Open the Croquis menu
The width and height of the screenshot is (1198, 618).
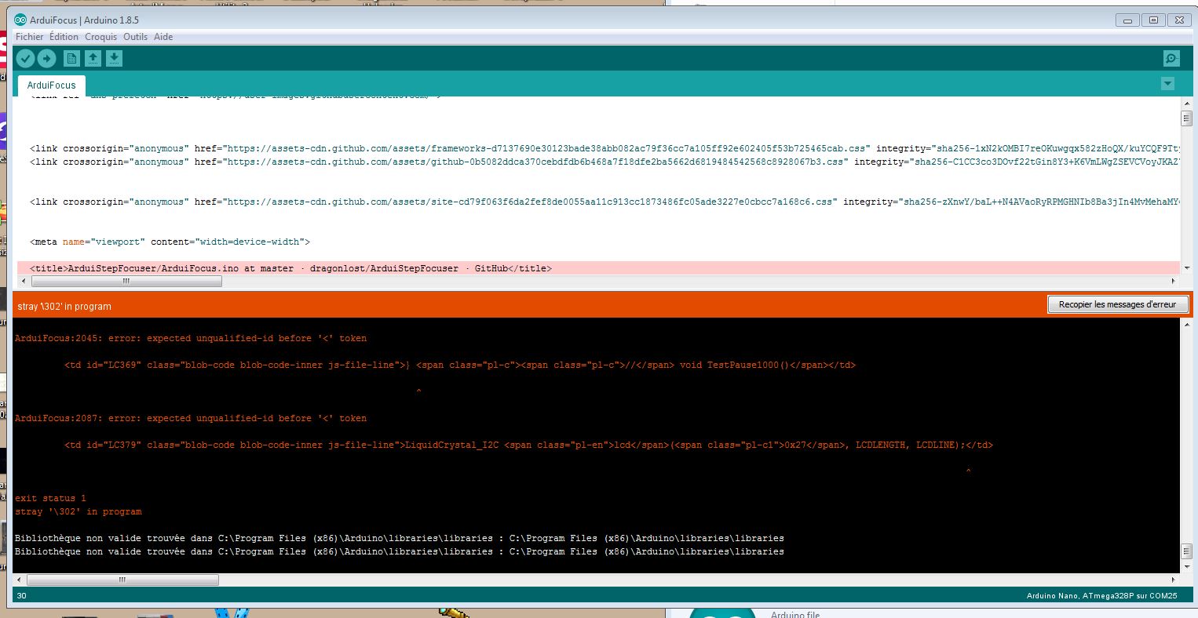(100, 37)
